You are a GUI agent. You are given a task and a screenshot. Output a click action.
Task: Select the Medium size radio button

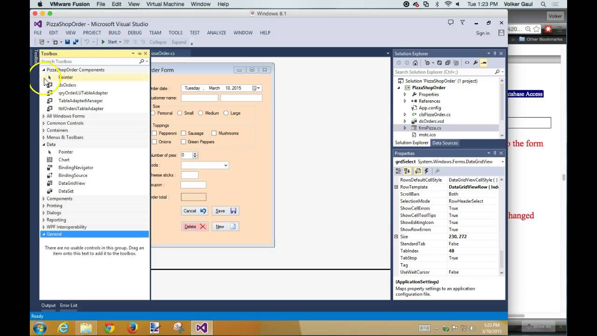pos(201,113)
